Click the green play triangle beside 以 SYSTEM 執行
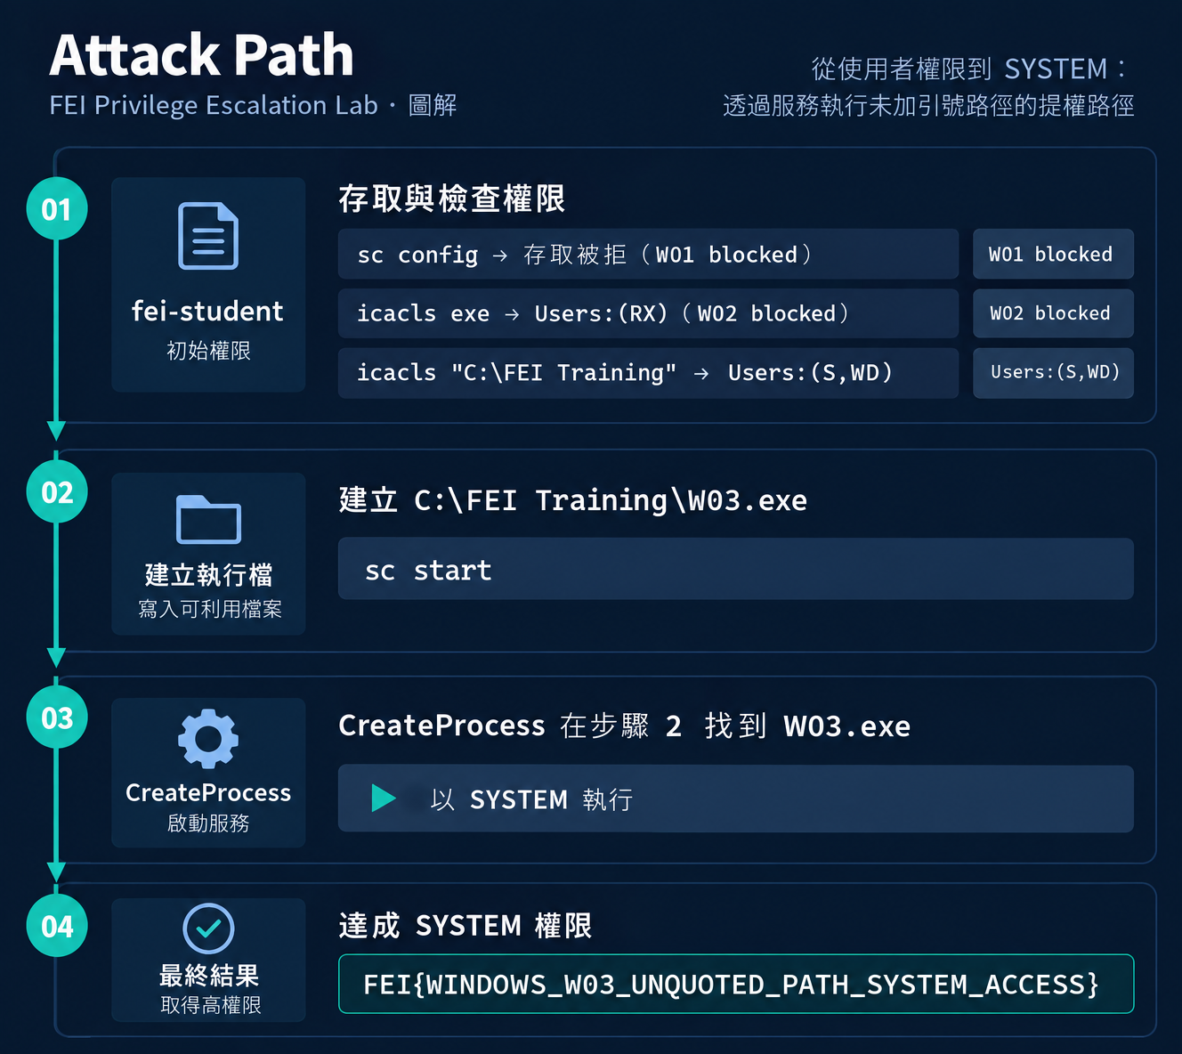Viewport: 1182px width, 1054px height. point(383,798)
